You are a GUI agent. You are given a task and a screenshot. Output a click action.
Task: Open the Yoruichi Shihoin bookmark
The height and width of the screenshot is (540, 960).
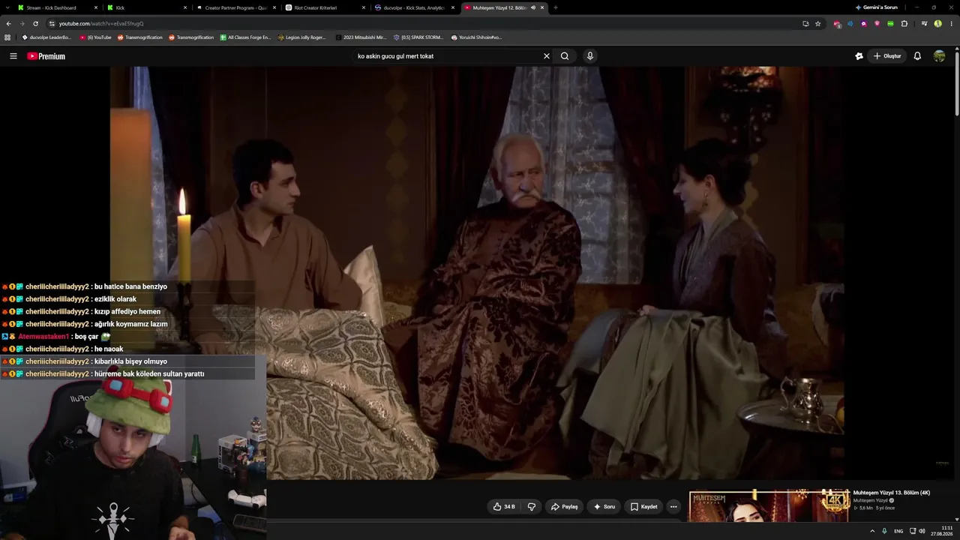point(476,37)
